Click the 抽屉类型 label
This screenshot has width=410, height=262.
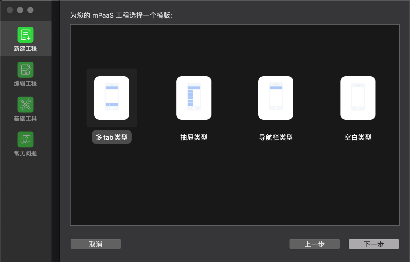coord(194,137)
